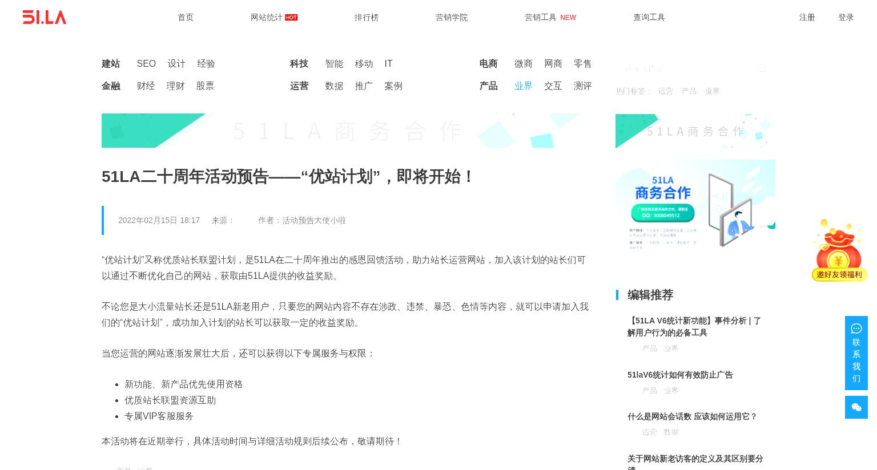
Task: Open the 联系我们 chat widget
Action: pos(856,353)
